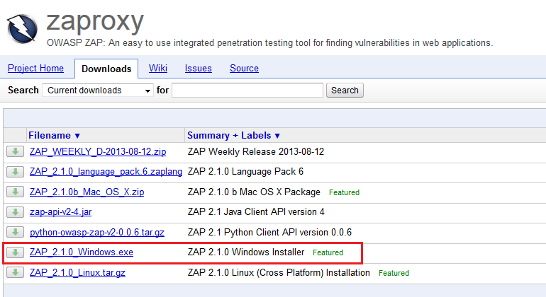Screen dimensions: 546x297
Task: Open the ZAP_2.1.0_Windows.exe link
Action: (81, 252)
